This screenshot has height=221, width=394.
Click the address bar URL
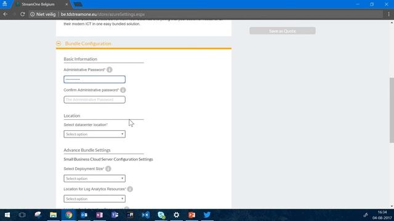click(x=103, y=14)
